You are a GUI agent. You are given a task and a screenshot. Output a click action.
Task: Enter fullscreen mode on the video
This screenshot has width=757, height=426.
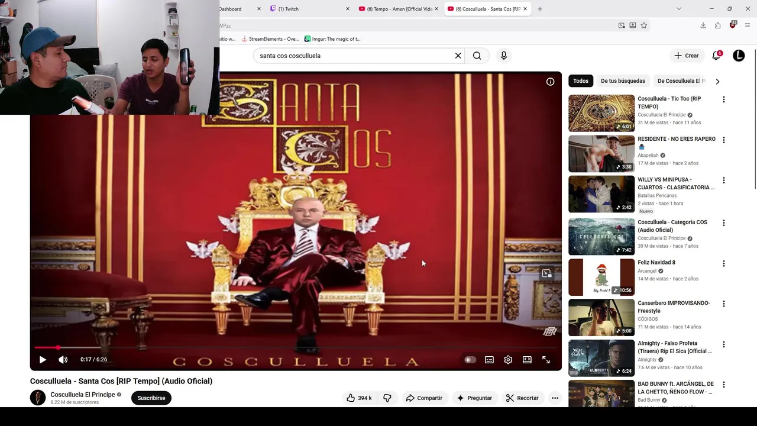546,360
